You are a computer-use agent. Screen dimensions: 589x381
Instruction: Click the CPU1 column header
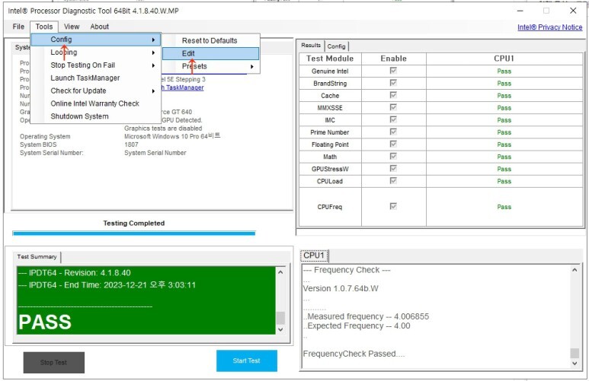504,59
